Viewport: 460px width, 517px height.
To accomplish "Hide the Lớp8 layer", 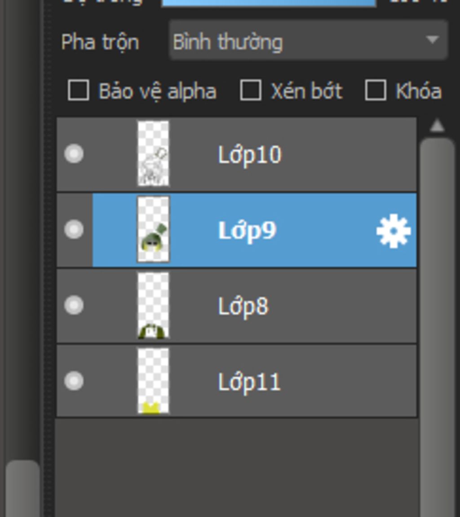I will coord(74,305).
